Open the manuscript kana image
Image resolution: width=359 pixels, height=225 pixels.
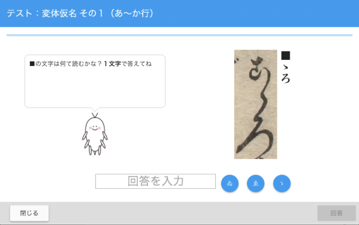[x=256, y=104]
